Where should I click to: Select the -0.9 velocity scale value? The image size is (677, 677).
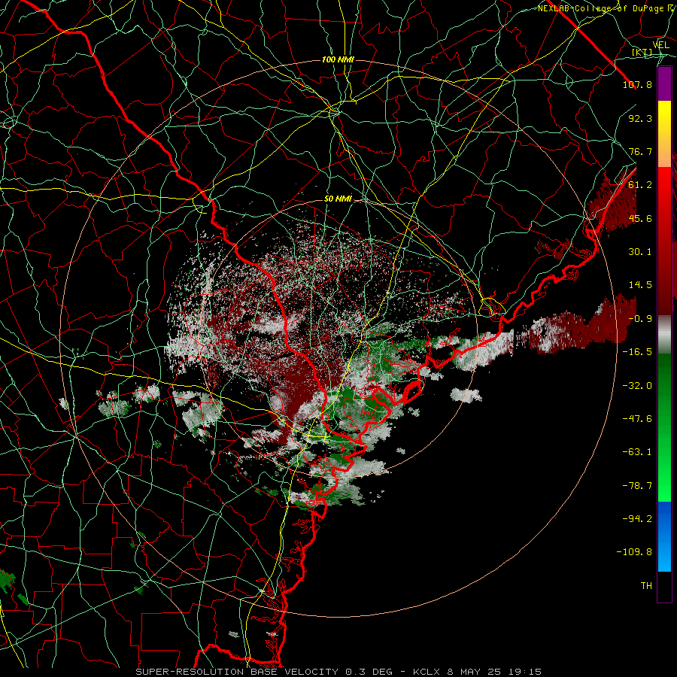coord(640,319)
